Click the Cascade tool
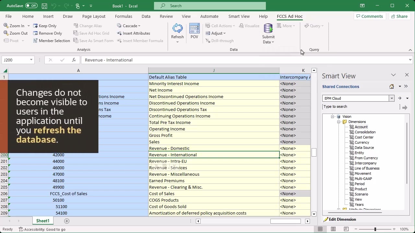The width and height of the screenshot is (415, 233). (x=129, y=26)
